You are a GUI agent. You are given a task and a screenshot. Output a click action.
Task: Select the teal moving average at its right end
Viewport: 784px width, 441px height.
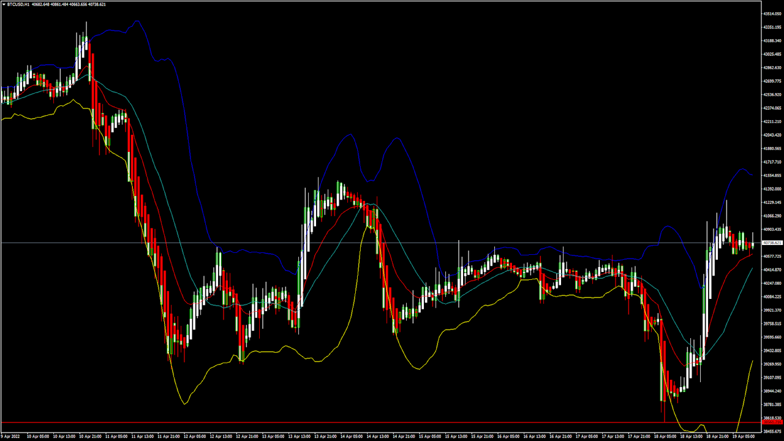click(752, 268)
